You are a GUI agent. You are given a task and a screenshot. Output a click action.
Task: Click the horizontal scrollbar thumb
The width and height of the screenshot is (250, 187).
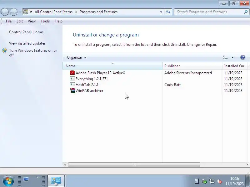[134, 165]
